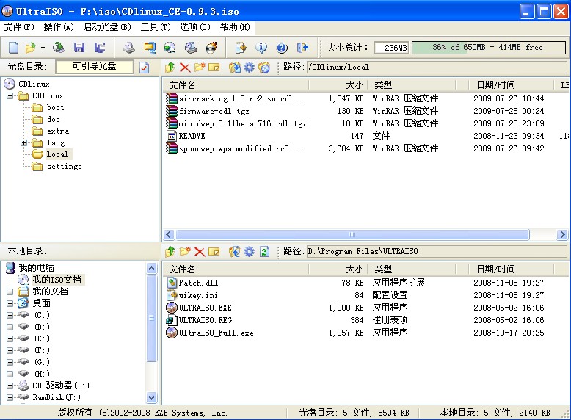Click the Exit door icon
The width and height of the screenshot is (571, 420).
point(302,47)
